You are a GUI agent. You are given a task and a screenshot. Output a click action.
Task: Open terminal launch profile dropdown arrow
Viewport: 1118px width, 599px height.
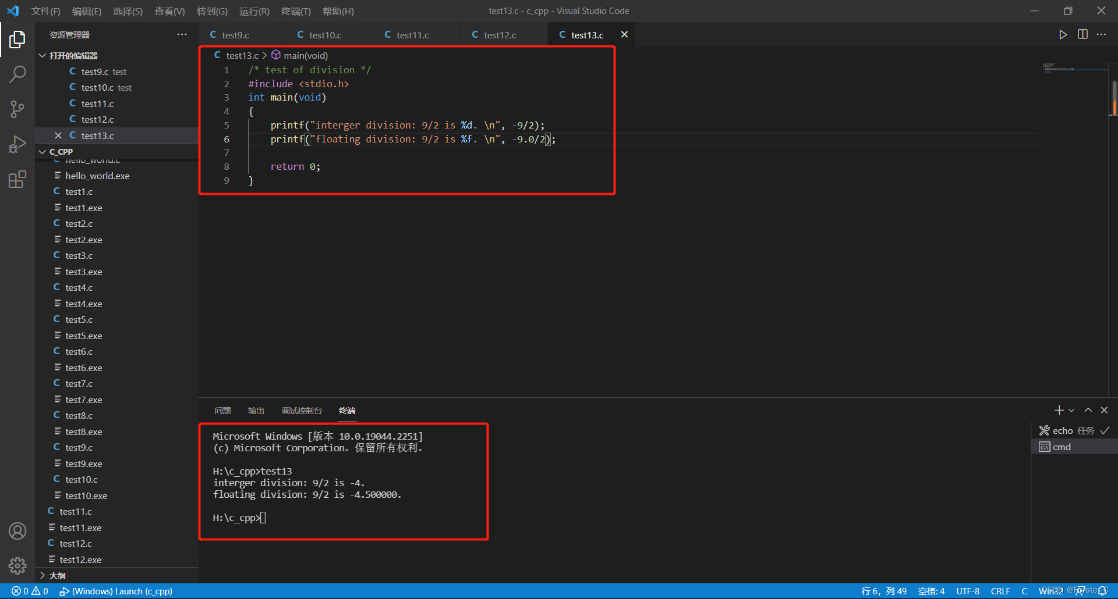(x=1071, y=410)
